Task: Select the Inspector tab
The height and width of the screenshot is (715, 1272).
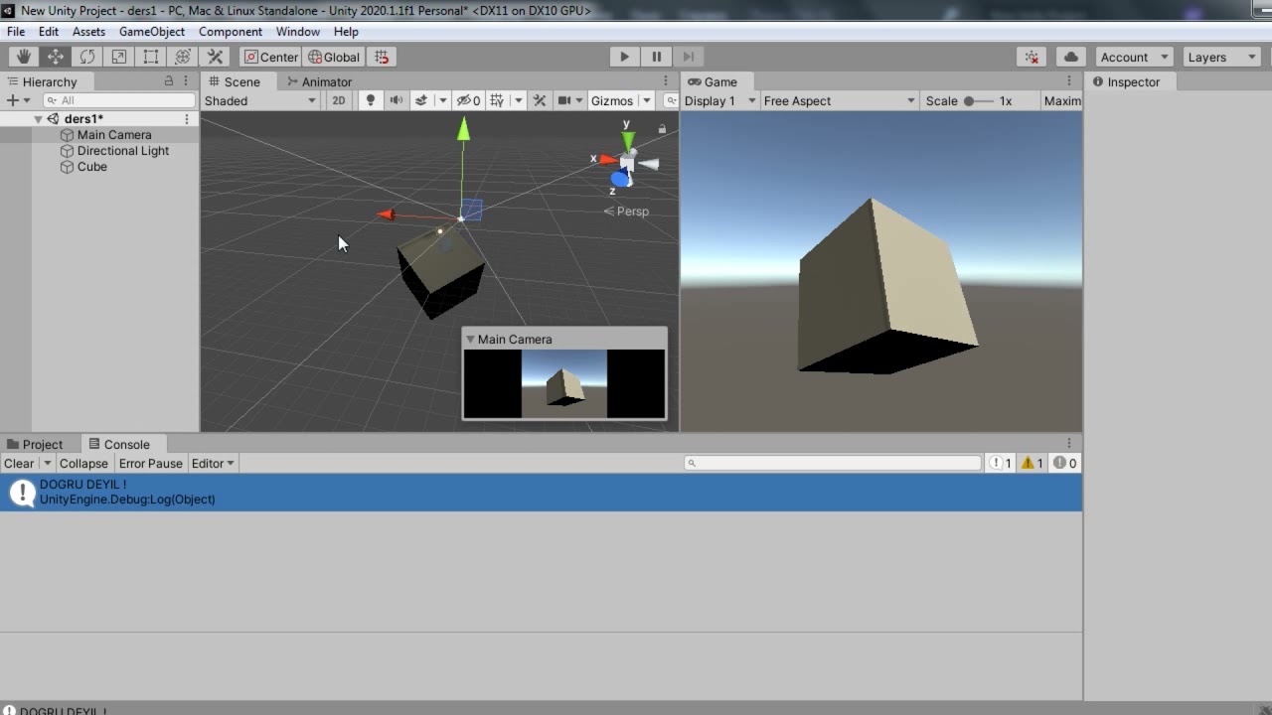Action: point(1126,81)
